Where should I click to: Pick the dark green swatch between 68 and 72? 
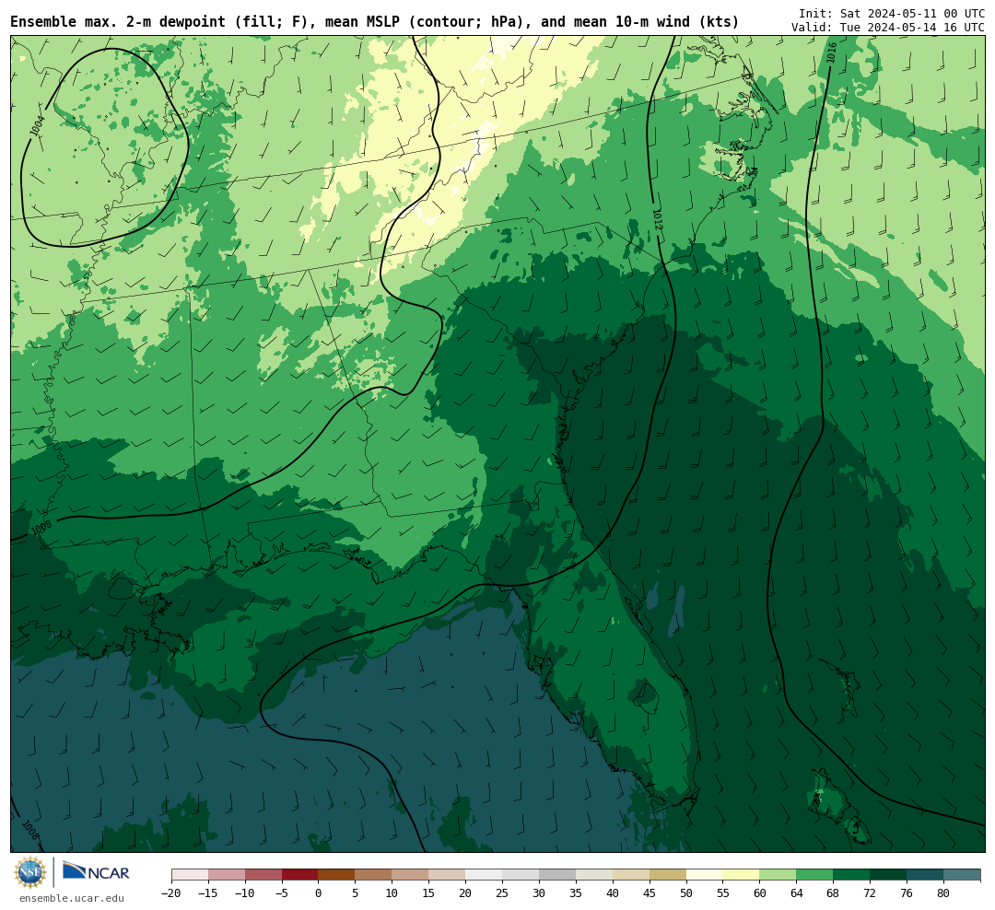coord(852,875)
